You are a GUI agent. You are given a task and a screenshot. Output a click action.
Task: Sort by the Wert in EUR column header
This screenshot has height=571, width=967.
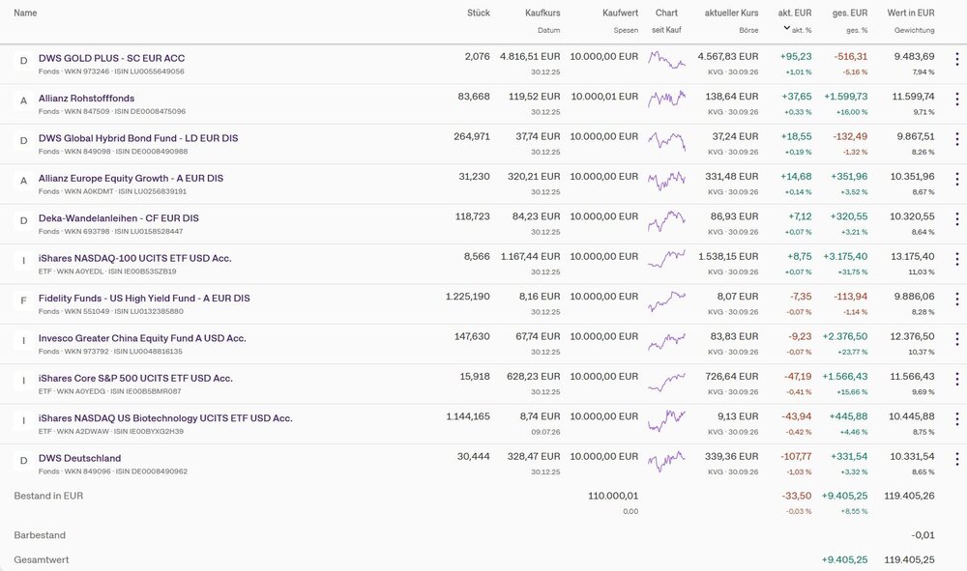click(910, 13)
